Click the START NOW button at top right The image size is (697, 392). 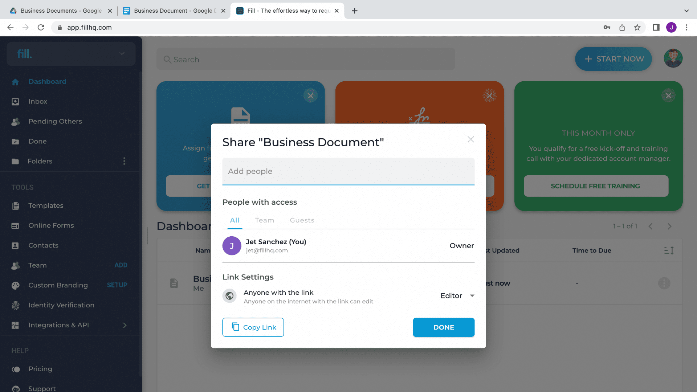click(x=615, y=59)
